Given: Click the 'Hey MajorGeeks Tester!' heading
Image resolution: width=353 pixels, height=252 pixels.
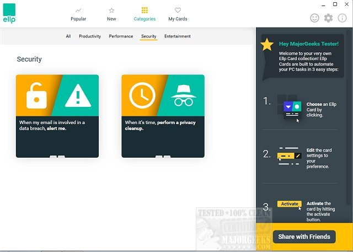Looking at the screenshot, I should pyautogui.click(x=309, y=44).
